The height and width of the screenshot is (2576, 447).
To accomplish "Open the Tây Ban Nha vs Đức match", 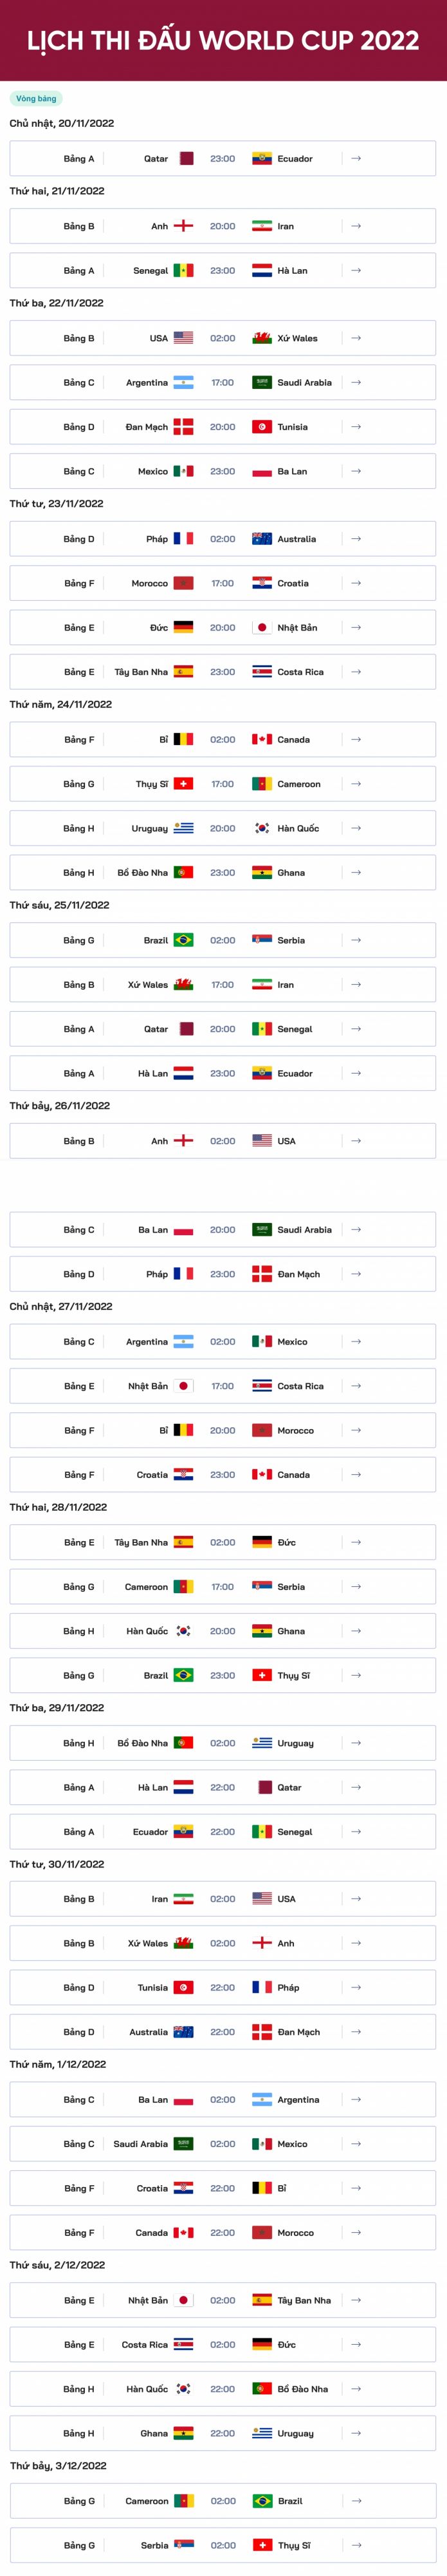I will pos(223,1542).
